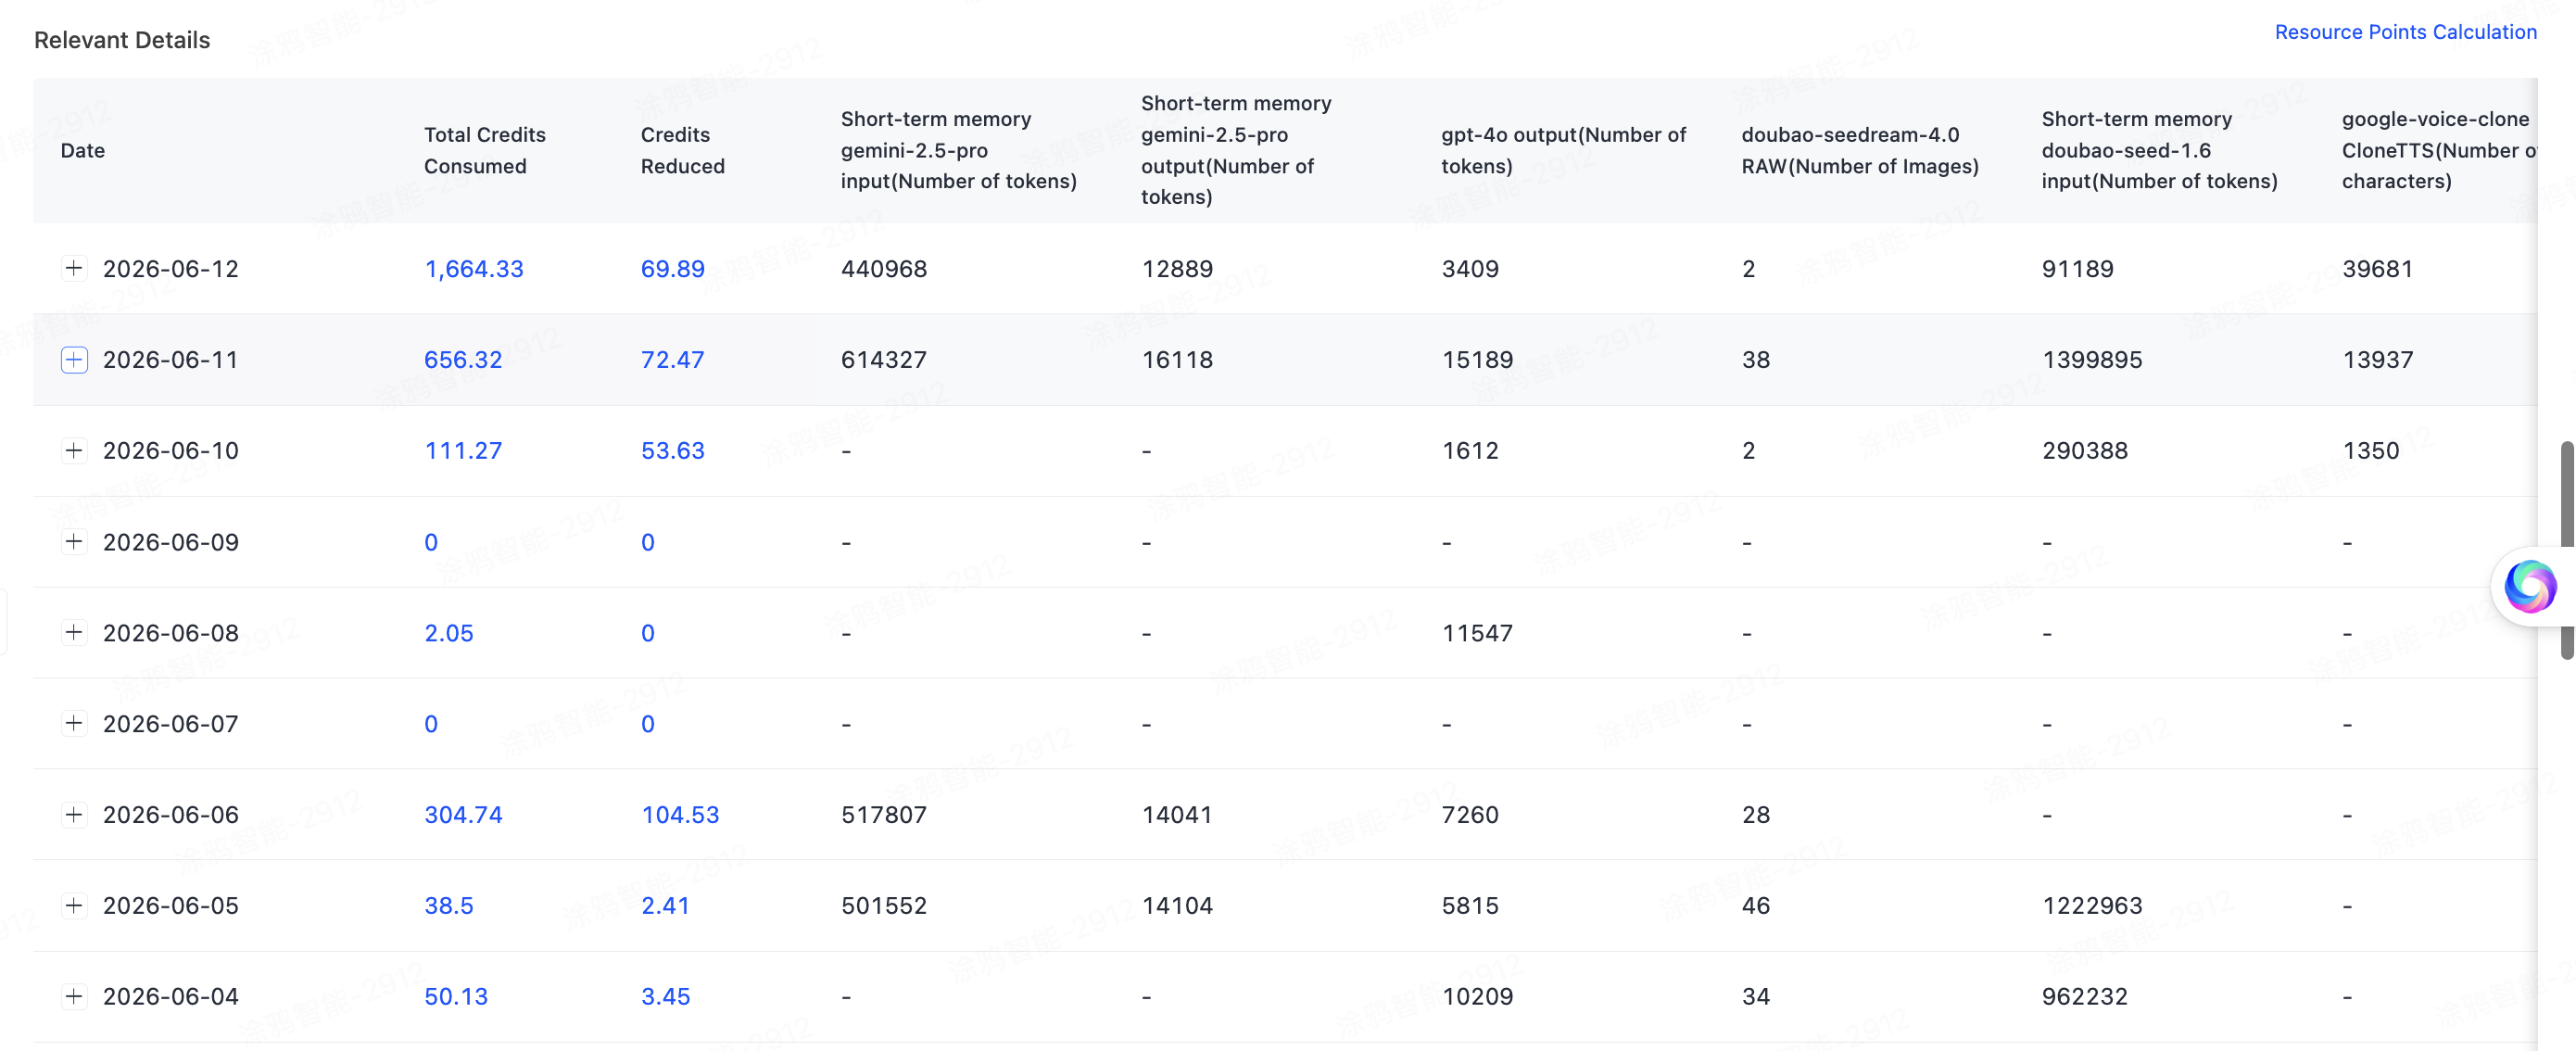2576x1051 pixels.
Task: Open the colorful AI assistant floating icon
Action: click(2530, 587)
